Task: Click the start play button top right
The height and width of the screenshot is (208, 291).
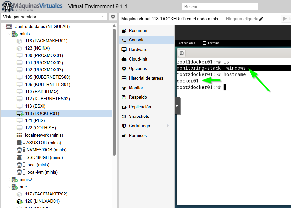Action: point(284,19)
